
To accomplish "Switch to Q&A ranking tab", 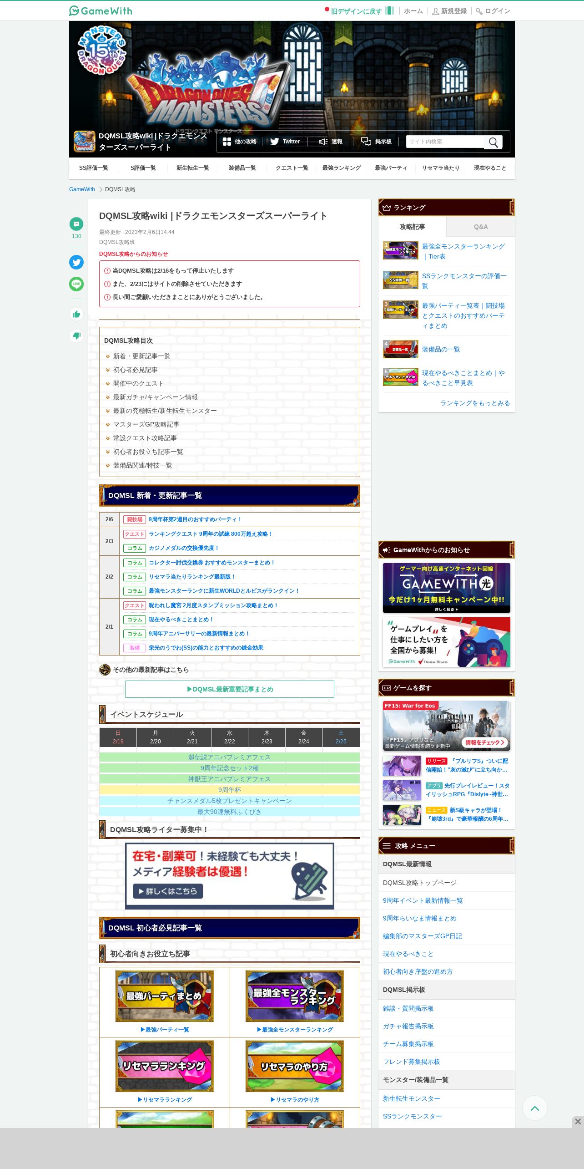I will (481, 227).
